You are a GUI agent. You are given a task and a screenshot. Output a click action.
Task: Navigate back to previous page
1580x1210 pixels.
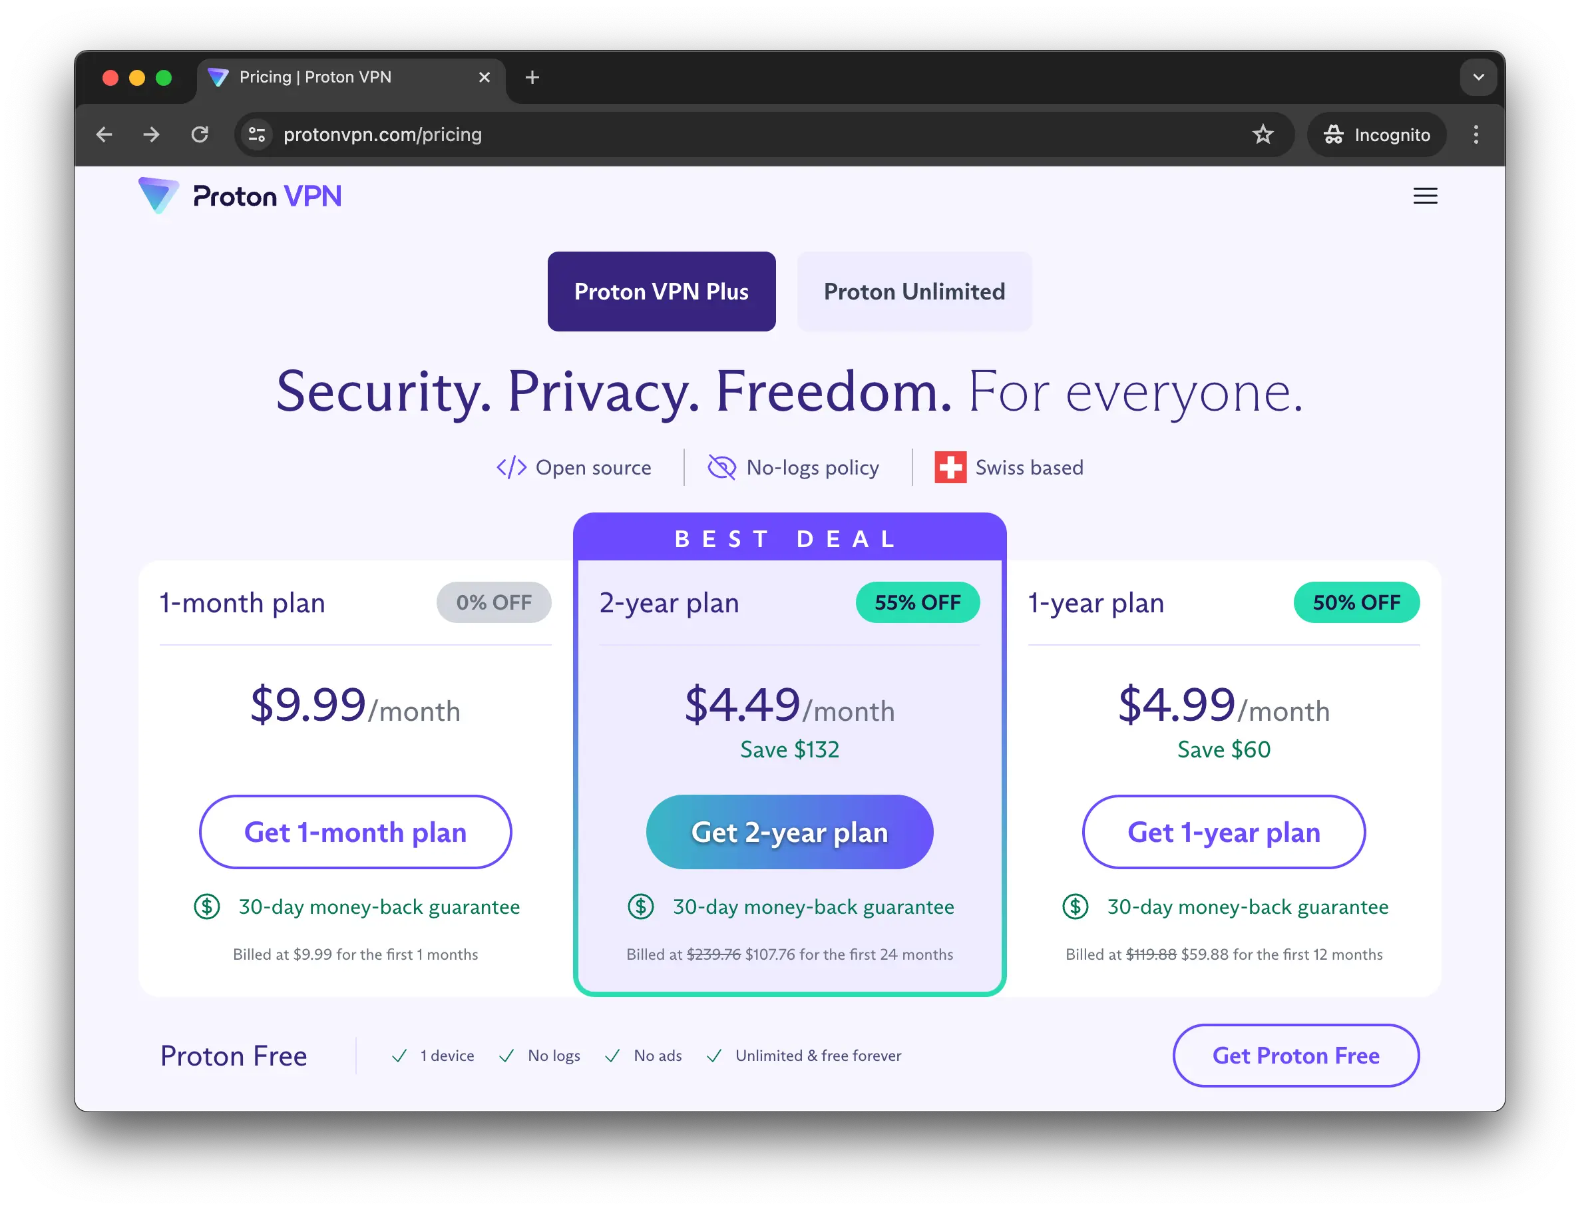tap(104, 134)
